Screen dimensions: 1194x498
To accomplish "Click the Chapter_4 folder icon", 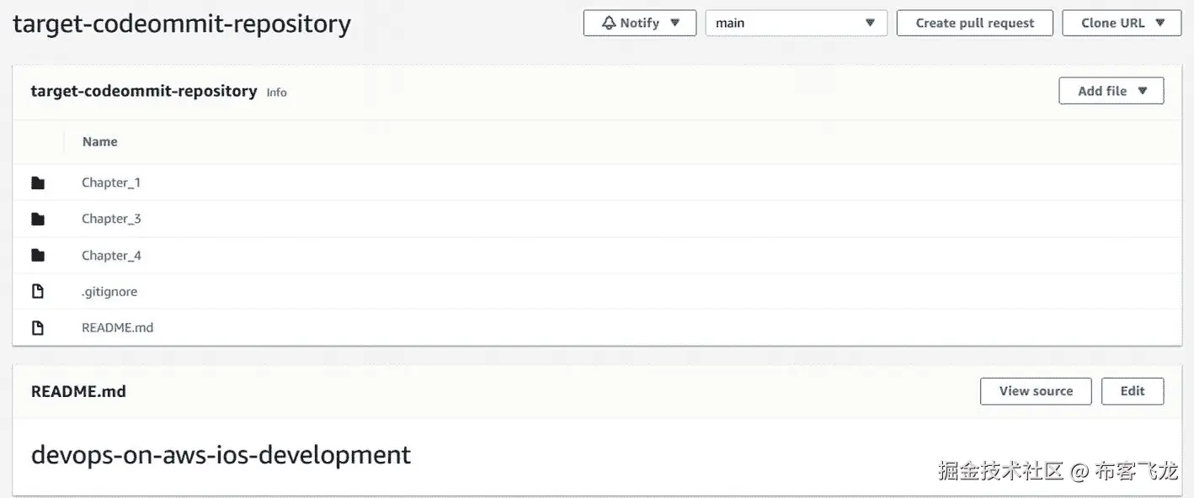I will click(37, 255).
